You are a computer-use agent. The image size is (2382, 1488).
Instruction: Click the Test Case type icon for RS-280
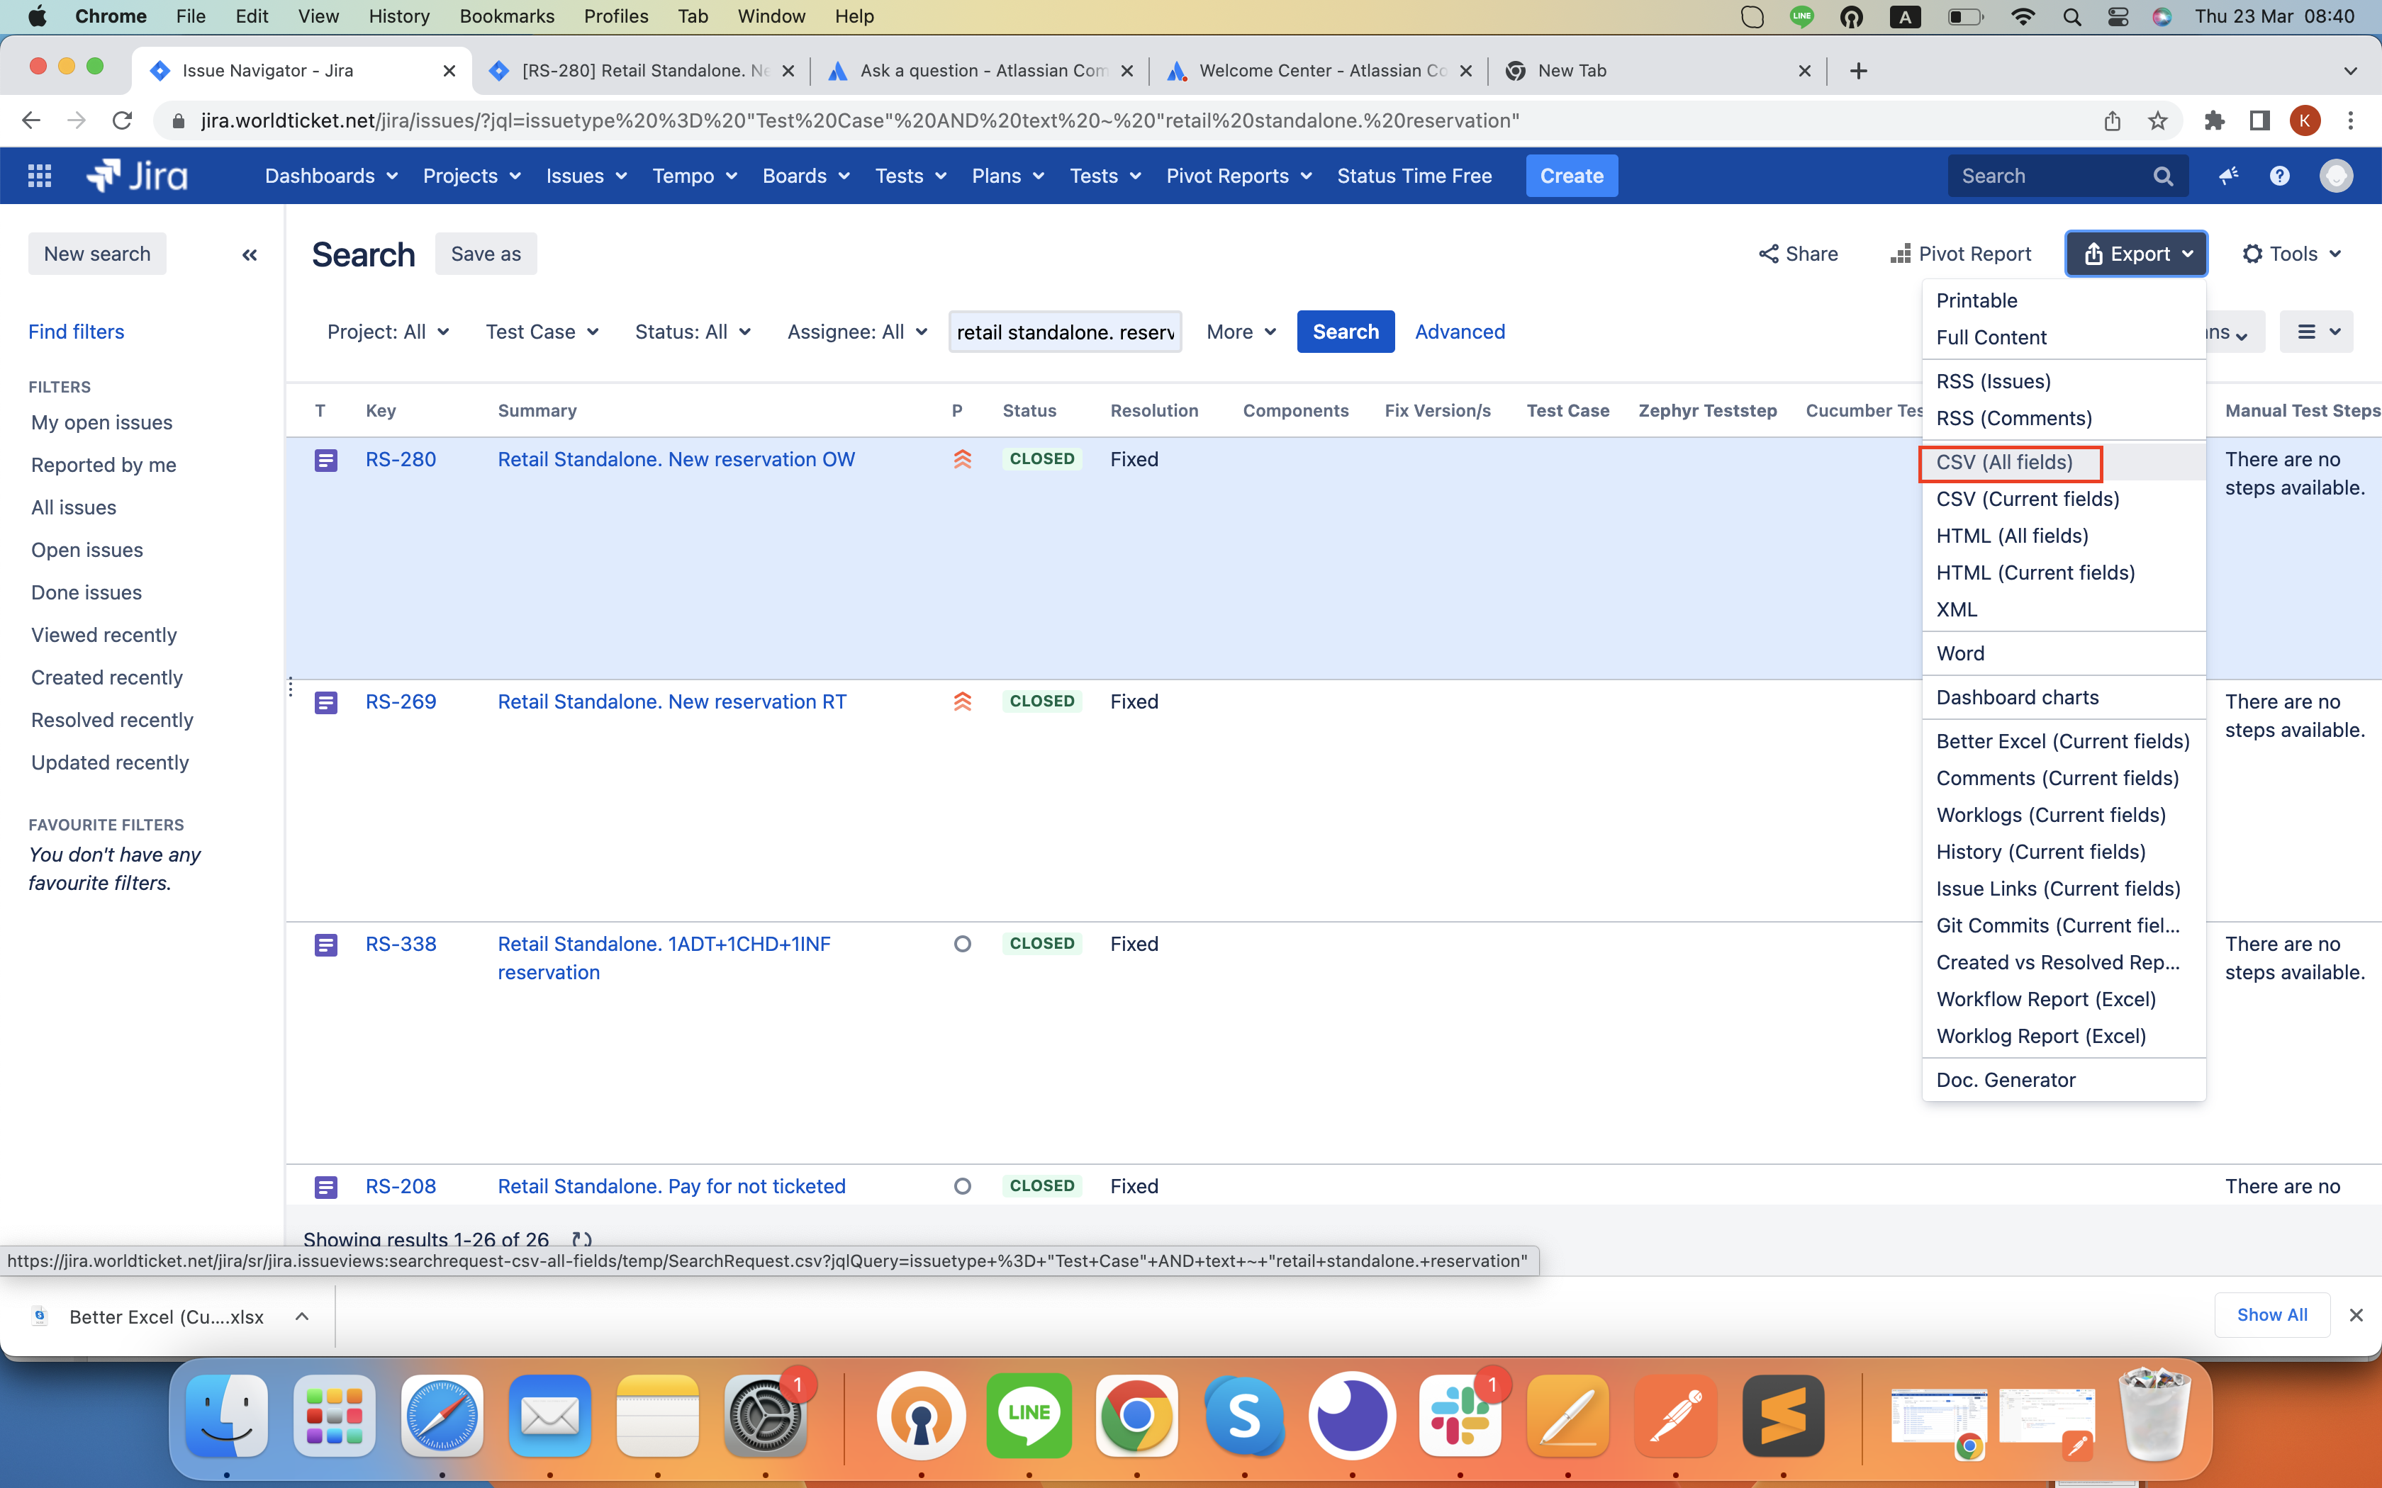326,460
